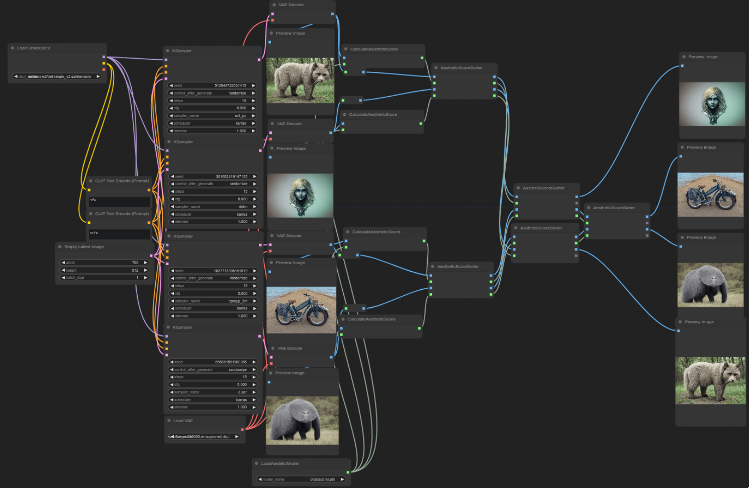Click right arrow of vae_name in Load VAE

click(237, 437)
